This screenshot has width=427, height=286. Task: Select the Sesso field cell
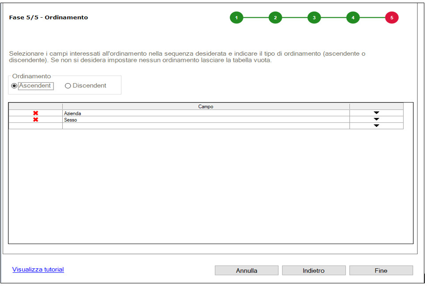206,120
